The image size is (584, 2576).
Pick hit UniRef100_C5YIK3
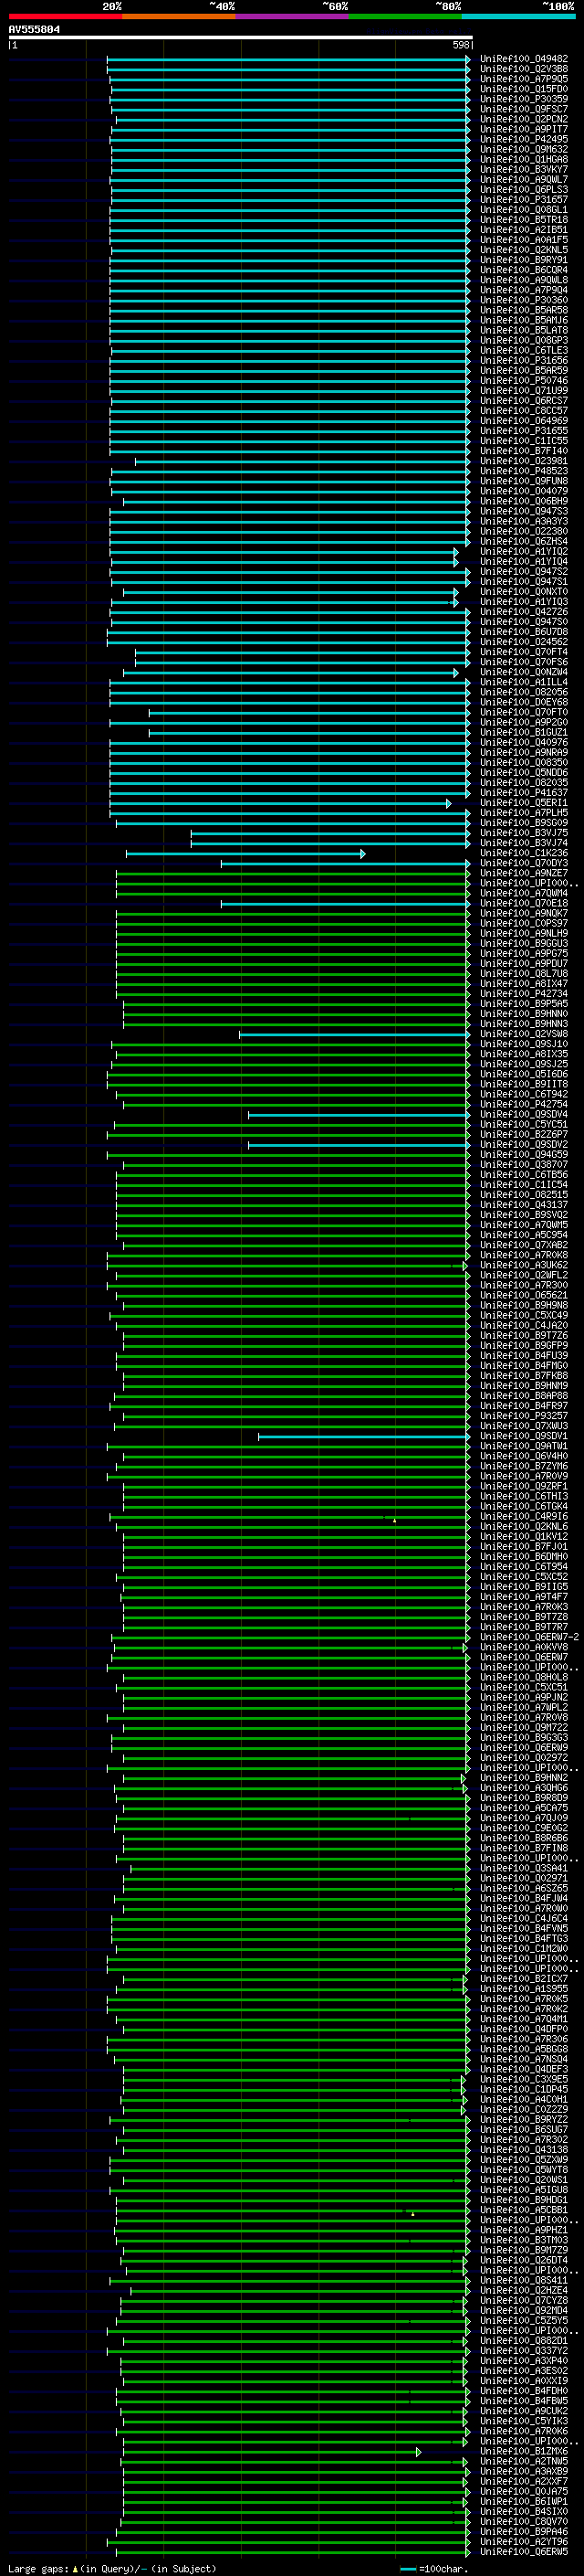click(x=524, y=2421)
